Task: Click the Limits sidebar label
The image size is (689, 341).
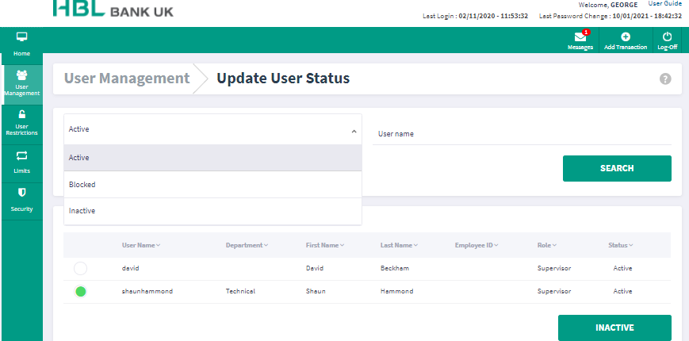Action: (22, 171)
